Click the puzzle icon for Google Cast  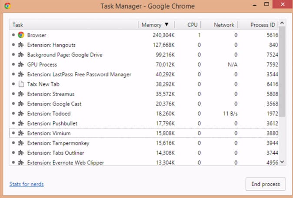pos(21,104)
